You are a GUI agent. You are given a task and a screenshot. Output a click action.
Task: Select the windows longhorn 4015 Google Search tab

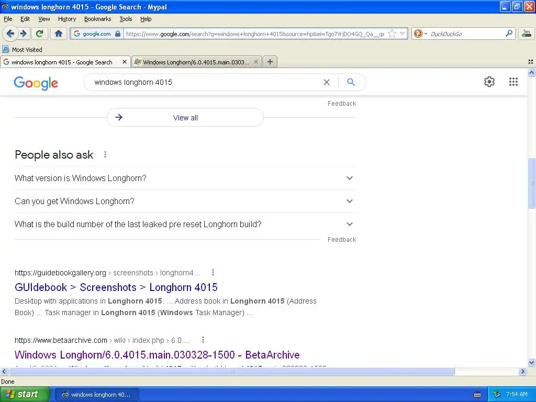point(62,62)
